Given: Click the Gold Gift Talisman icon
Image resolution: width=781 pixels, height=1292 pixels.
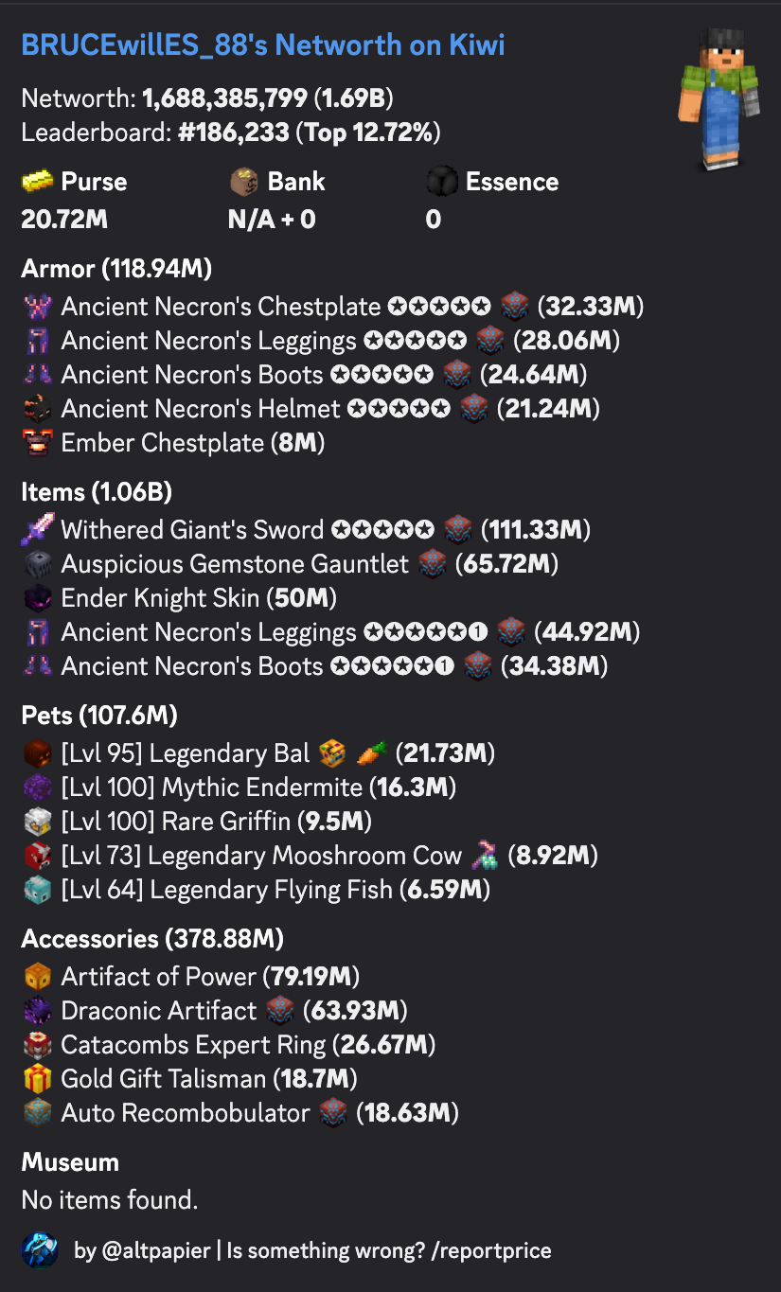Looking at the screenshot, I should pos(37,1079).
